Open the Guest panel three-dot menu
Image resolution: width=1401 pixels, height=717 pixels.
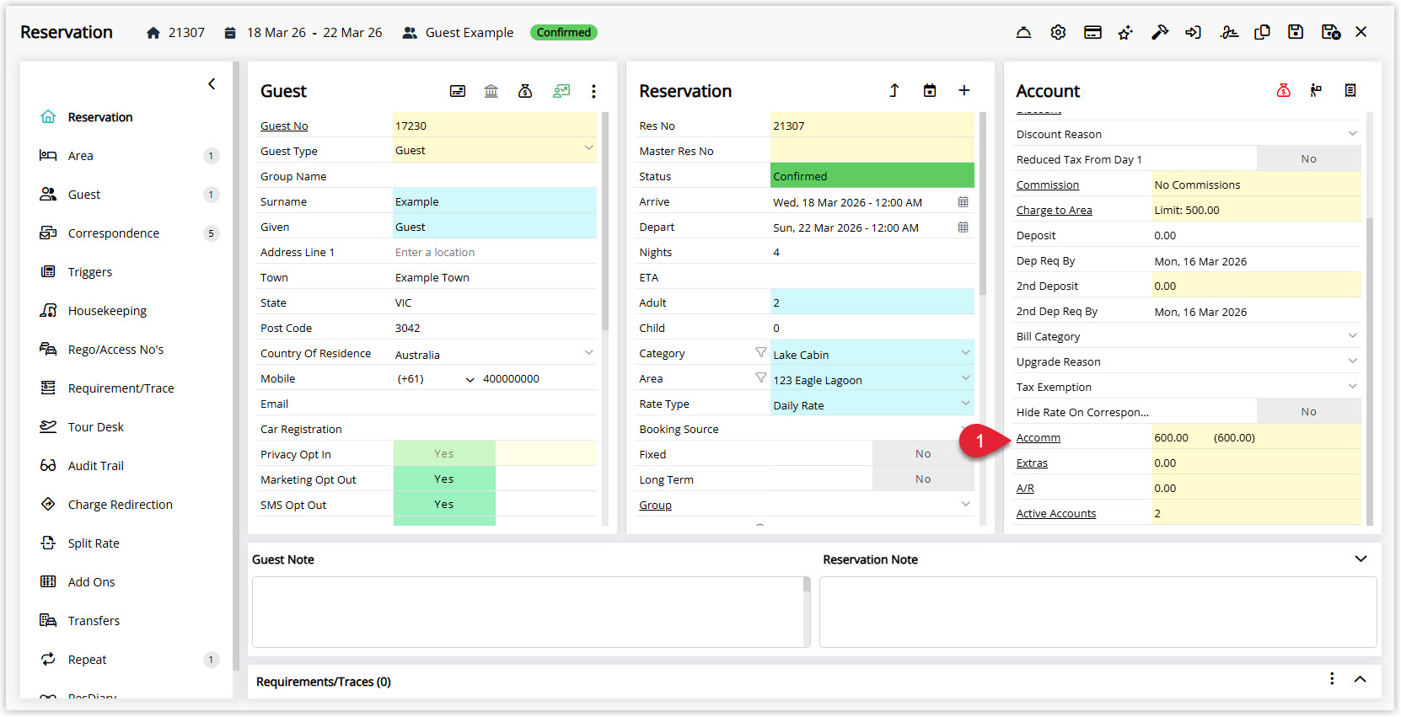593,91
